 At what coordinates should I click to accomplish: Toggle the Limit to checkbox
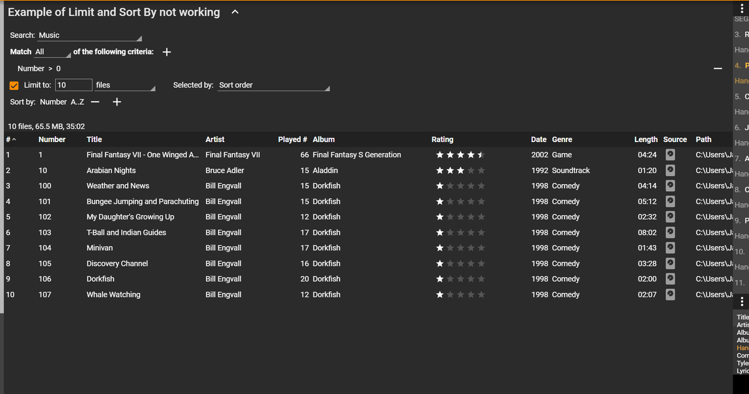point(15,85)
